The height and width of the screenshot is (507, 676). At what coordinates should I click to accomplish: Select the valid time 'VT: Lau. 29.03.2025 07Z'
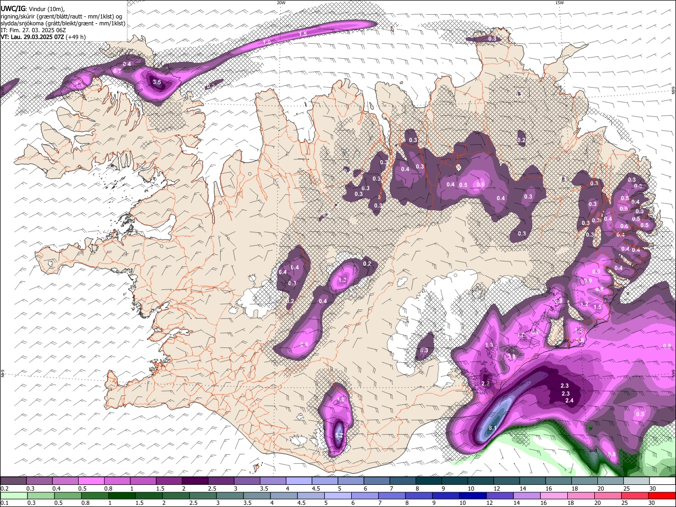pyautogui.click(x=32, y=37)
